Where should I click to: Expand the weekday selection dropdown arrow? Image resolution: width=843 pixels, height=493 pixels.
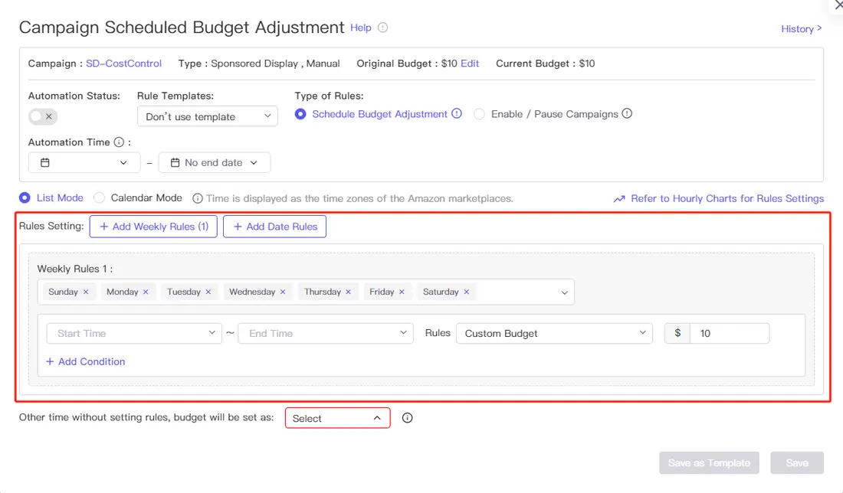point(565,292)
